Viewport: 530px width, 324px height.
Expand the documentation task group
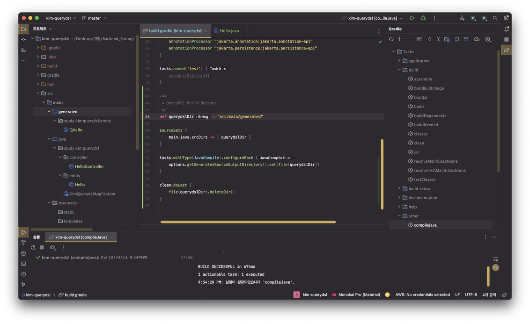[399, 198]
